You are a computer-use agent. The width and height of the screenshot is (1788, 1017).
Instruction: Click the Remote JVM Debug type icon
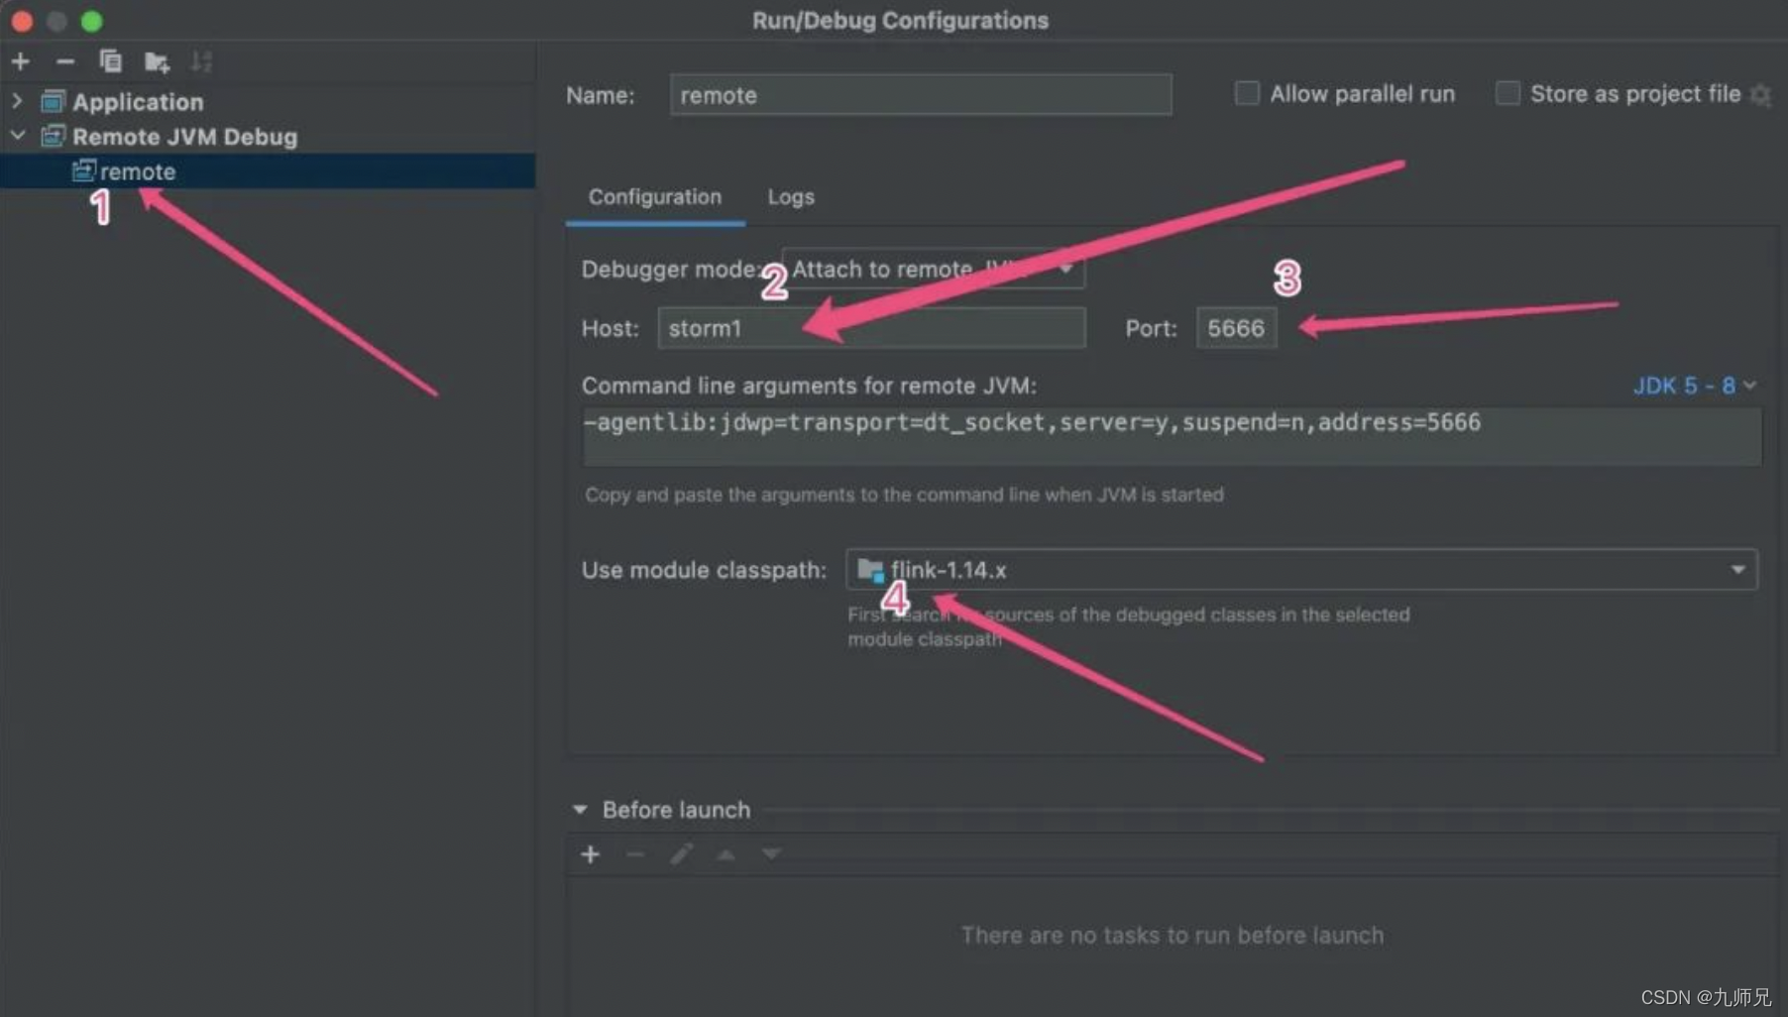tap(53, 136)
